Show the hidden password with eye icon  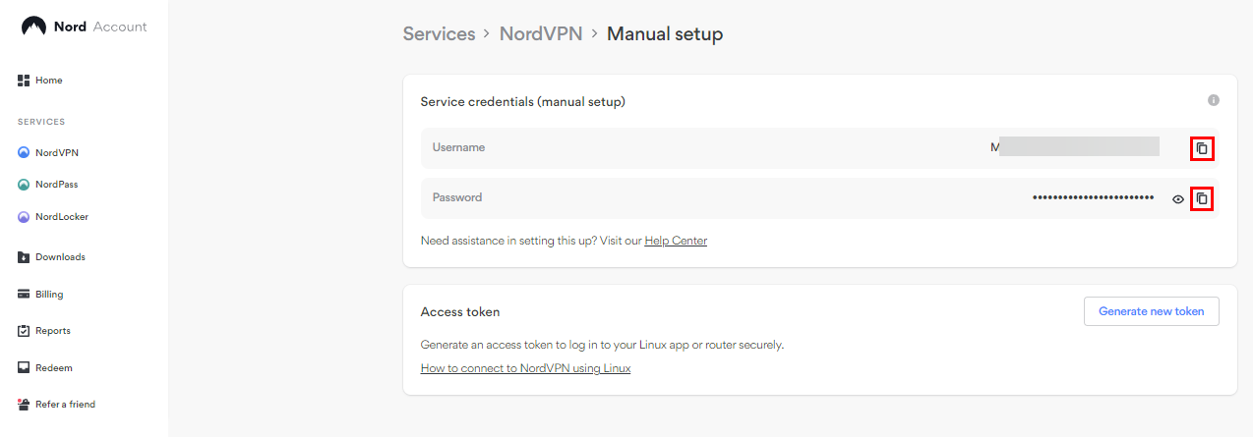(x=1178, y=199)
